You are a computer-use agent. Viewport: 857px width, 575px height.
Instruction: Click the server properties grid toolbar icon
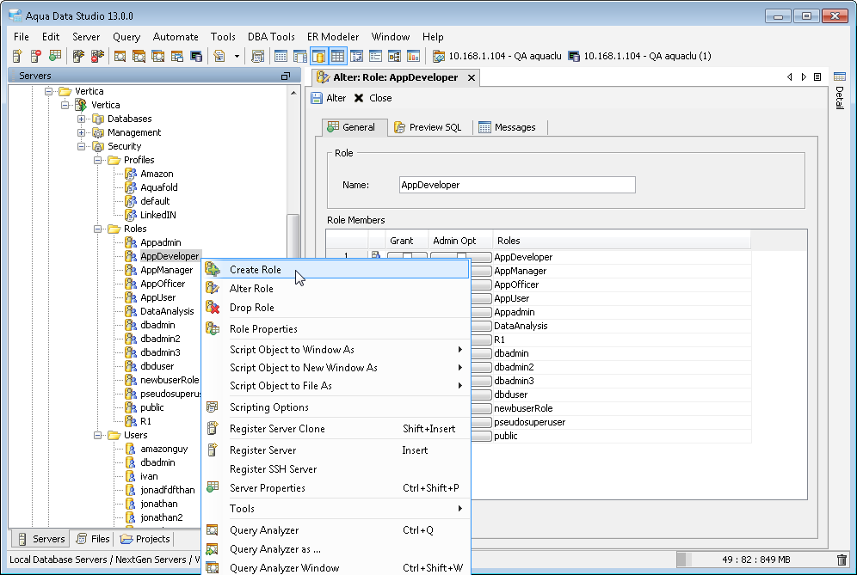tap(55, 56)
